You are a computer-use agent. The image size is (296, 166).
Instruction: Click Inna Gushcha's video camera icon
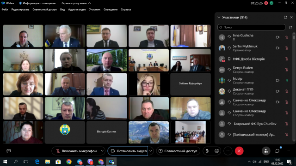277,37
